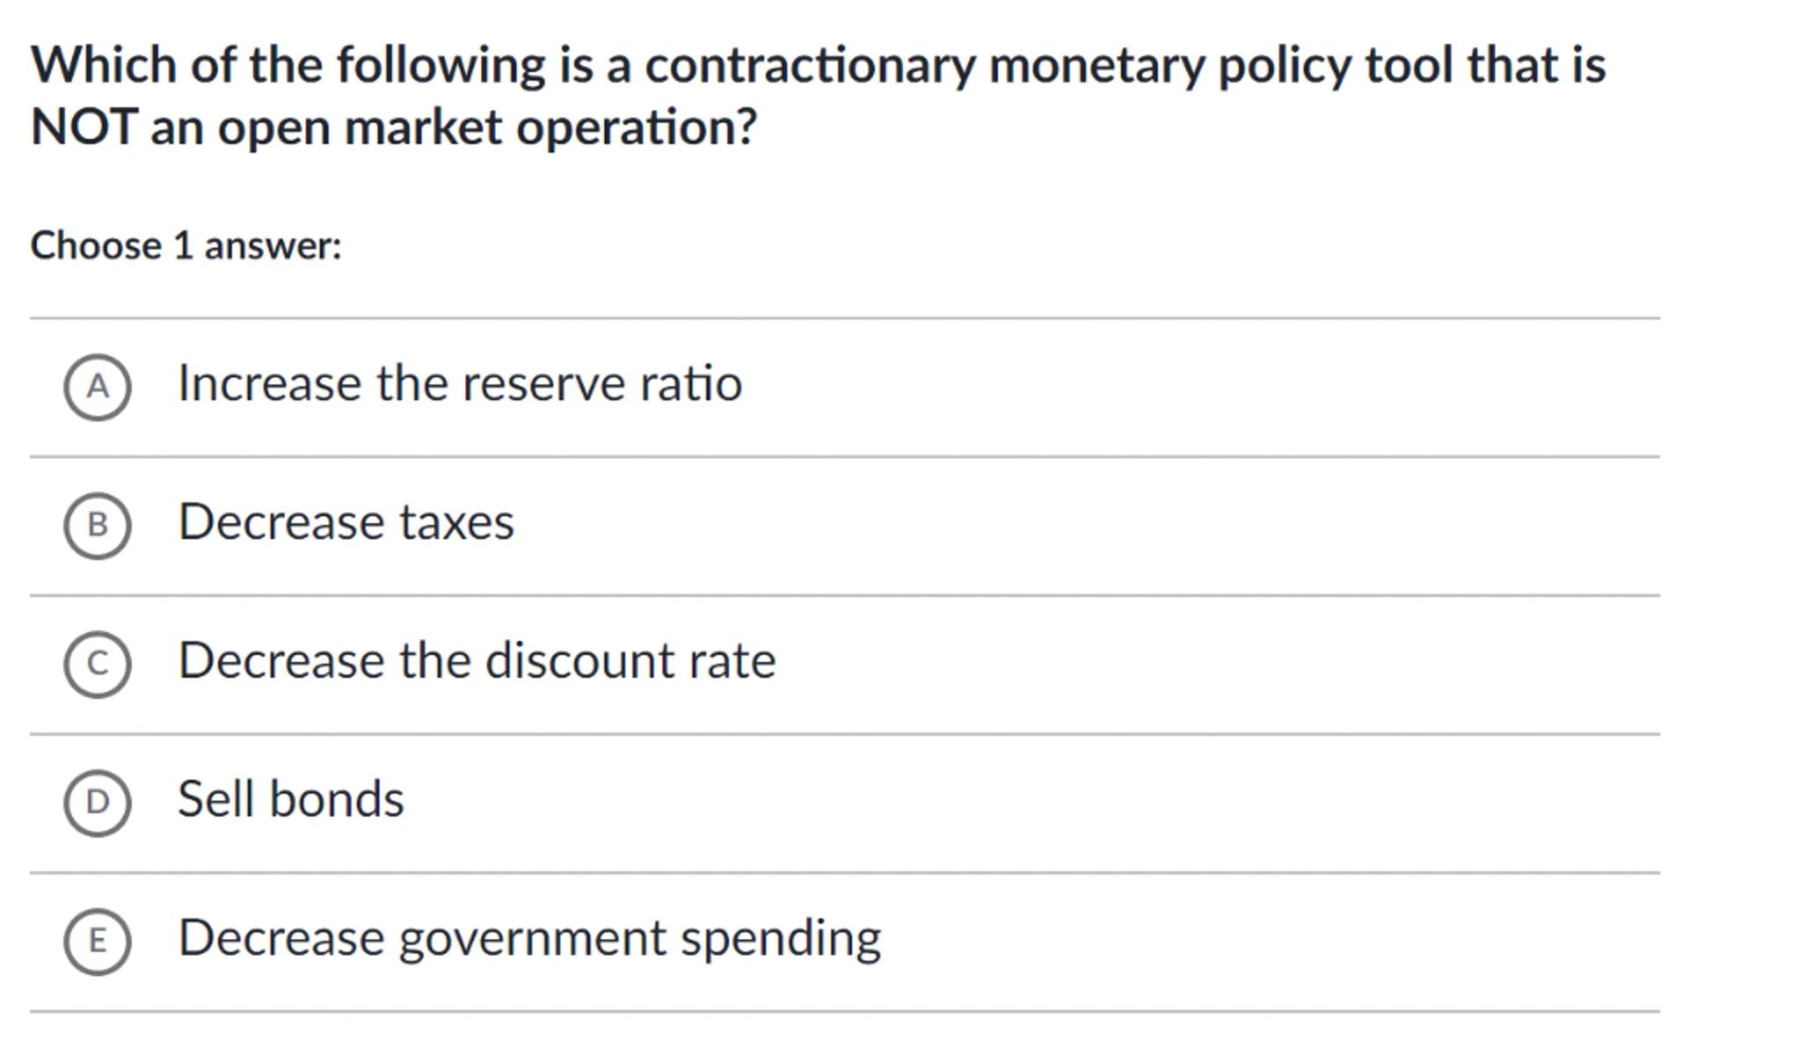The image size is (1798, 1062).
Task: Pick the circled letter D option
Action: tap(97, 802)
